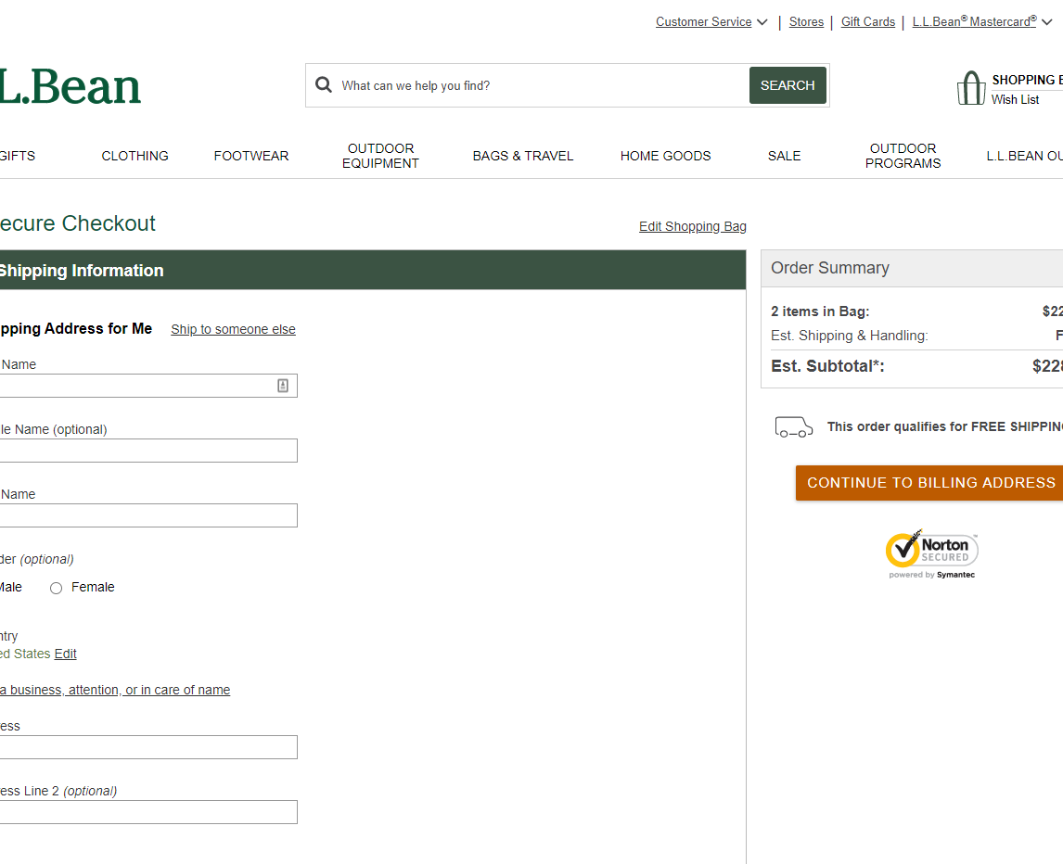Open the Bags & Travel menu
Image resolution: width=1063 pixels, height=864 pixels.
522,156
